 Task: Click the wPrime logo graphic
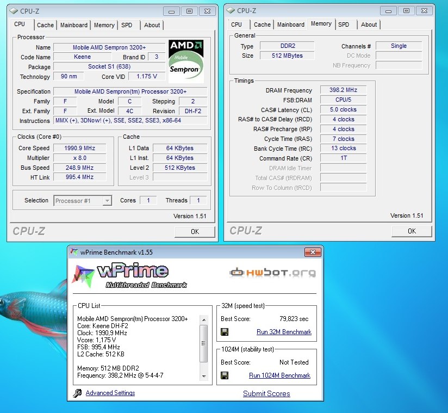coord(130,276)
